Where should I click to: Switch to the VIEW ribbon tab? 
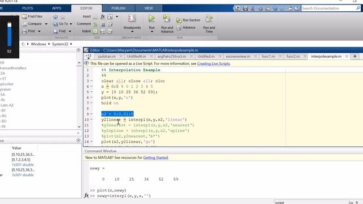[149, 8]
